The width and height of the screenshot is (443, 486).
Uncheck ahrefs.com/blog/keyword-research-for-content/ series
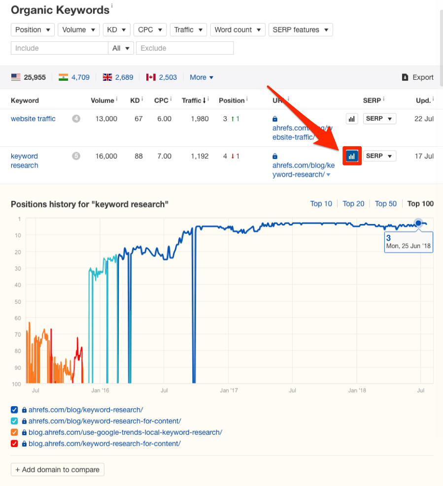pyautogui.click(x=14, y=421)
